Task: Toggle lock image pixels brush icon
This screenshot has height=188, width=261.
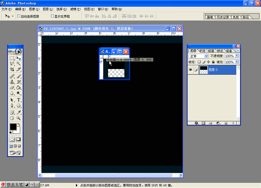Action: click(x=204, y=62)
